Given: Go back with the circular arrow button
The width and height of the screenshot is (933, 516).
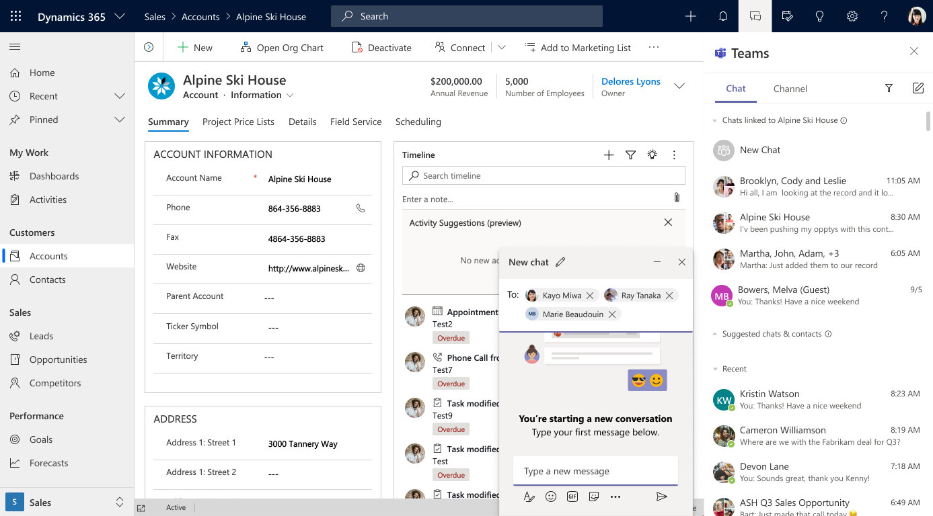Looking at the screenshot, I should [x=149, y=47].
